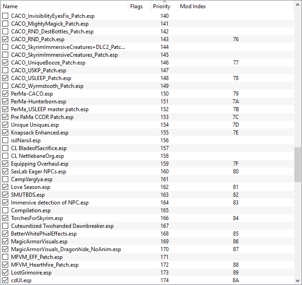Click mod index 7A cell
302x285 pixels.
(x=236, y=102)
